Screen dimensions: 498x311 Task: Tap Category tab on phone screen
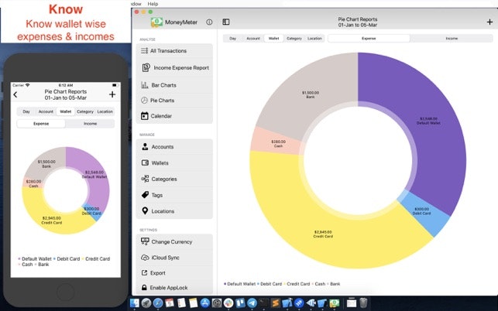coord(85,111)
